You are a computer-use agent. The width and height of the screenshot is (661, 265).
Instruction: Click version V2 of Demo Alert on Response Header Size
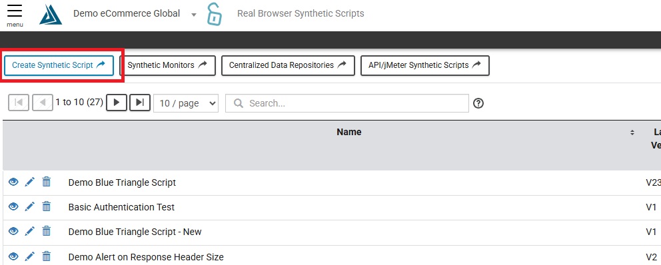coord(651,257)
